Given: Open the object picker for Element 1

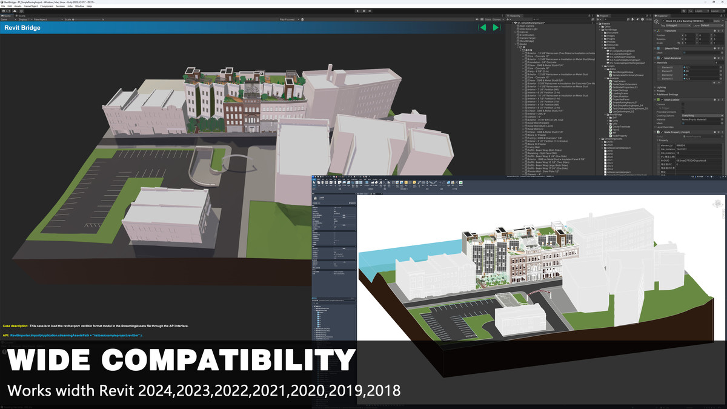Looking at the screenshot, I should pos(722,71).
